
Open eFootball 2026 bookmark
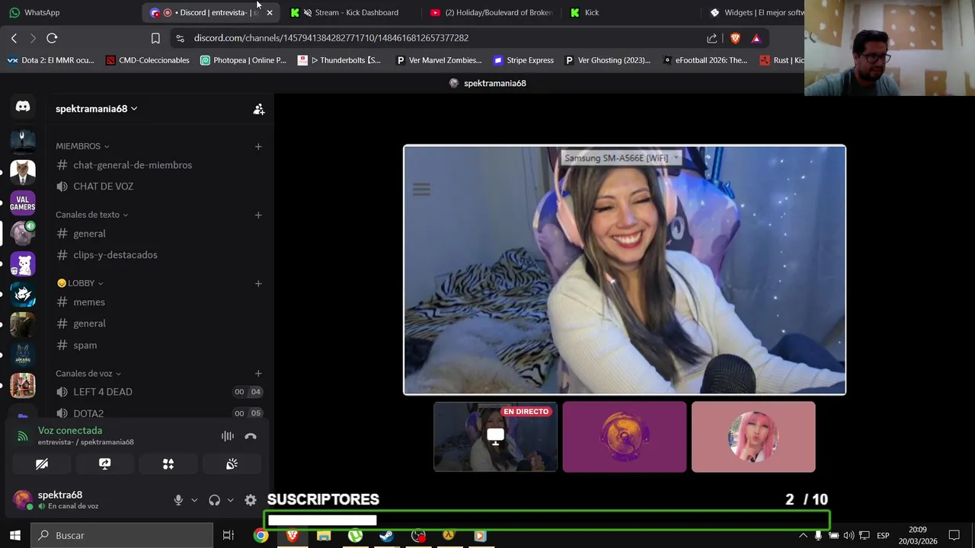[705, 60]
